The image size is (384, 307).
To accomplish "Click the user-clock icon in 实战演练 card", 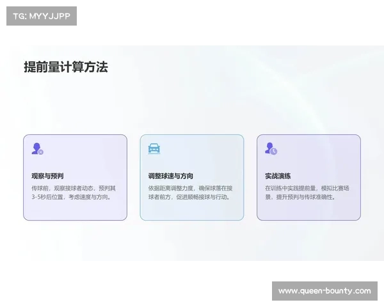I will pyautogui.click(x=271, y=148).
